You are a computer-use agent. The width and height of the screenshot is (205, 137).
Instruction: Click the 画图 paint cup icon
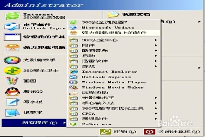(12, 81)
